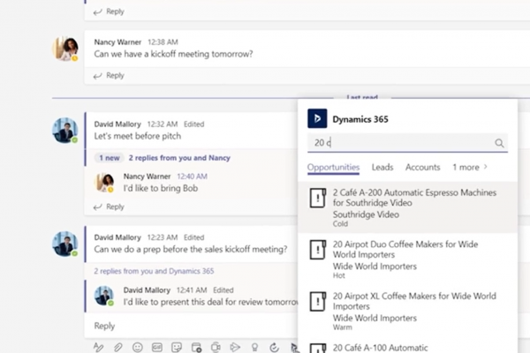The image size is (530, 353).
Task: Open the emoji picker
Action: pos(138,347)
